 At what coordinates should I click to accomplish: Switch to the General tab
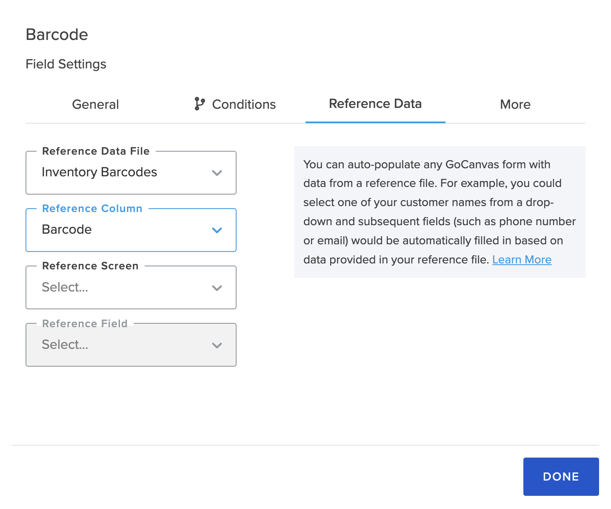coord(95,105)
